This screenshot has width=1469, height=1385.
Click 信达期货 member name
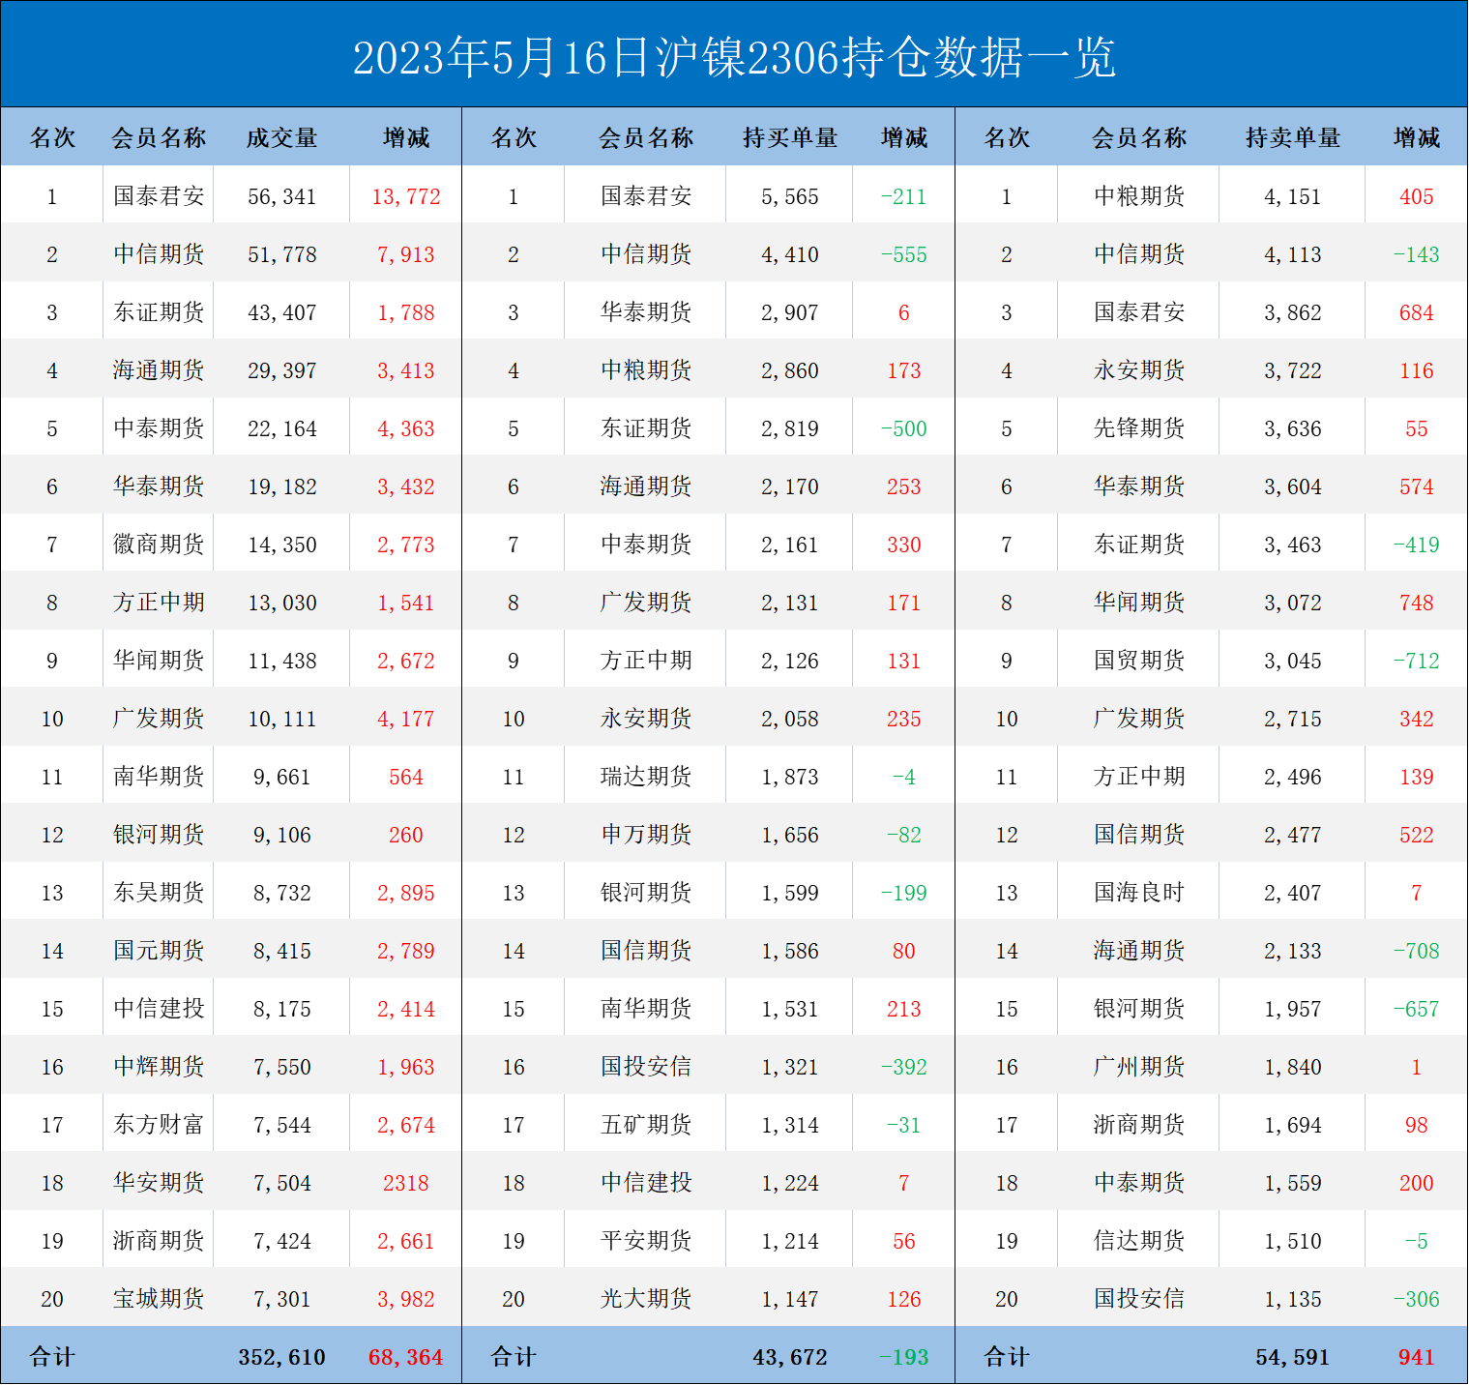tap(1139, 1240)
